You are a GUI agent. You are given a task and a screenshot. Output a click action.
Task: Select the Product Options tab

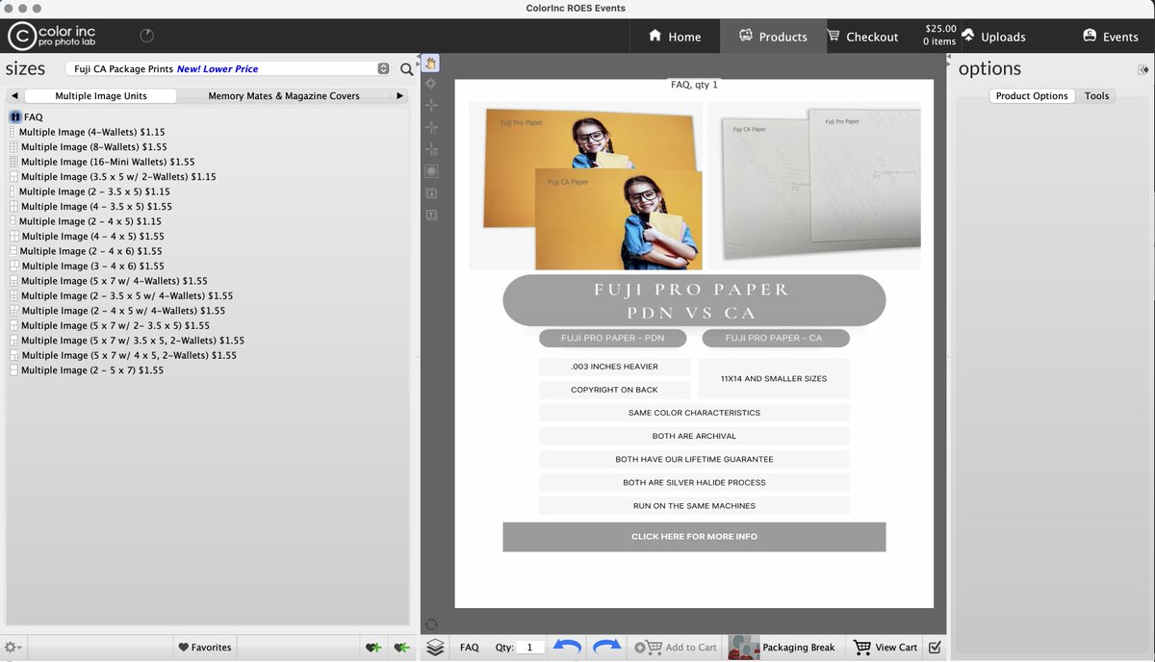click(x=1032, y=96)
